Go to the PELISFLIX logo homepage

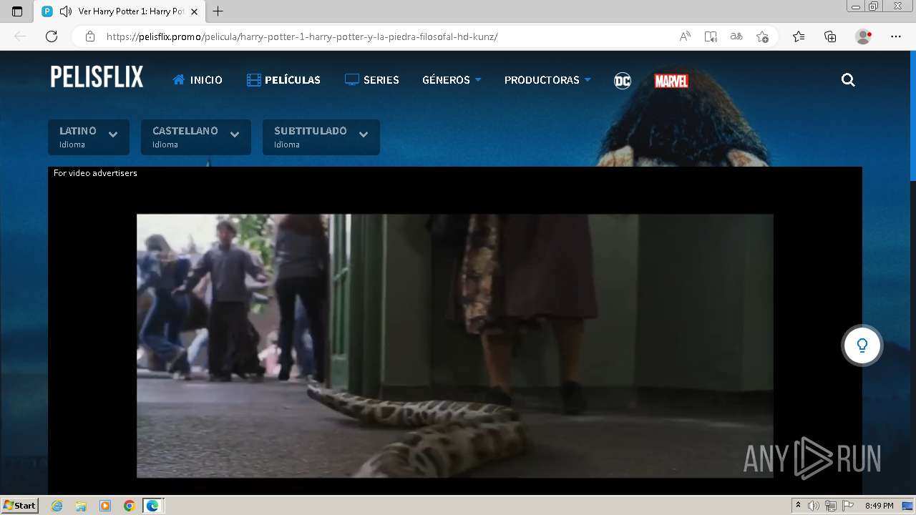[97, 77]
